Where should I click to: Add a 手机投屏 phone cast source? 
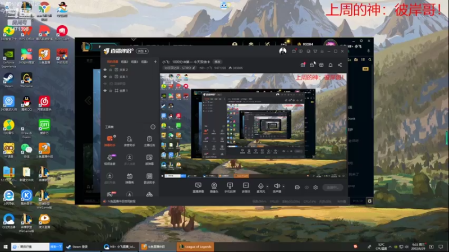pyautogui.click(x=230, y=188)
